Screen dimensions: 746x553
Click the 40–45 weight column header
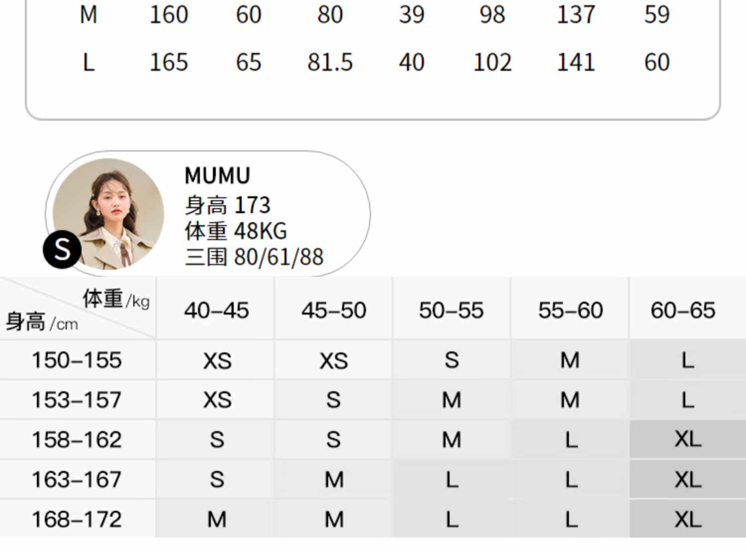216,311
